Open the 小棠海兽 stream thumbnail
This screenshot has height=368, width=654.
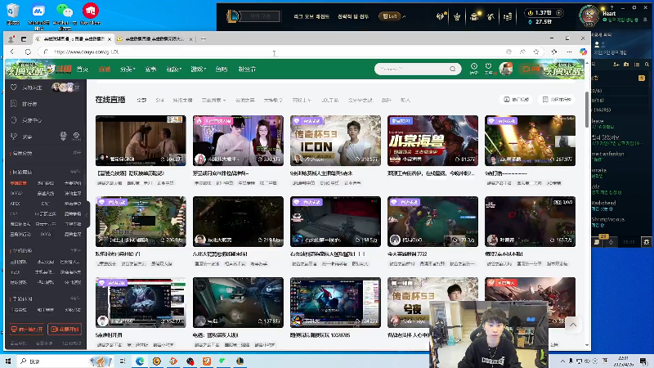point(432,141)
